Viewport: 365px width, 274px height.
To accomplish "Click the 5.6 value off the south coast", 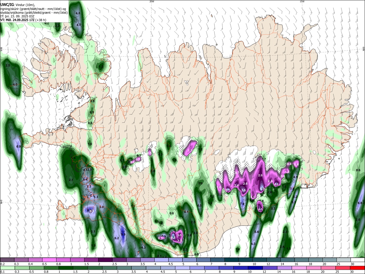I will point(256,232).
